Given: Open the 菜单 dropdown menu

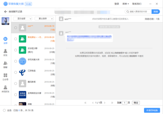Looking at the screenshot, I should (x=126, y=4).
